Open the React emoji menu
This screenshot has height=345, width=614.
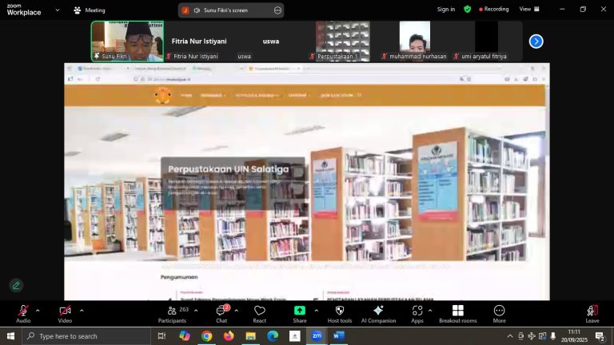click(x=260, y=314)
